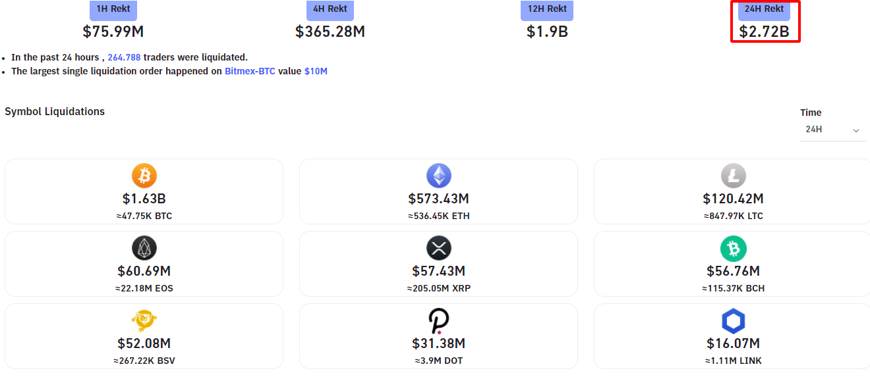The height and width of the screenshot is (379, 870).
Task: Expand the Time dropdown chevron arrow
Action: (x=856, y=130)
